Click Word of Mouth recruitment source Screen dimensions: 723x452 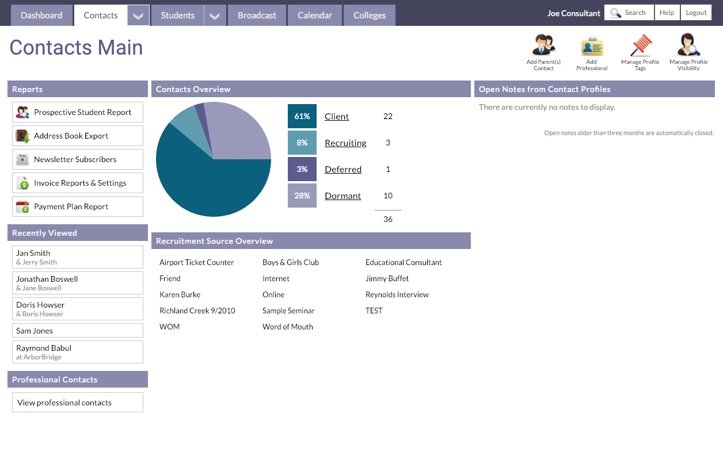[288, 327]
